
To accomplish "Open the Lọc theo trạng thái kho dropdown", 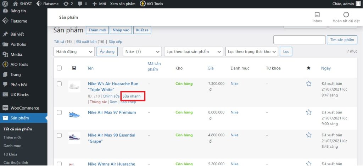I will coord(251,51).
